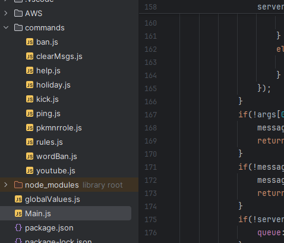
Task: Click the JS icon beside wordBan.js
Action: (x=30, y=156)
